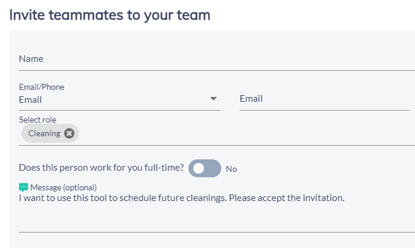Click the "Select role" label
Screen dimensions: 415x248
click(37, 120)
